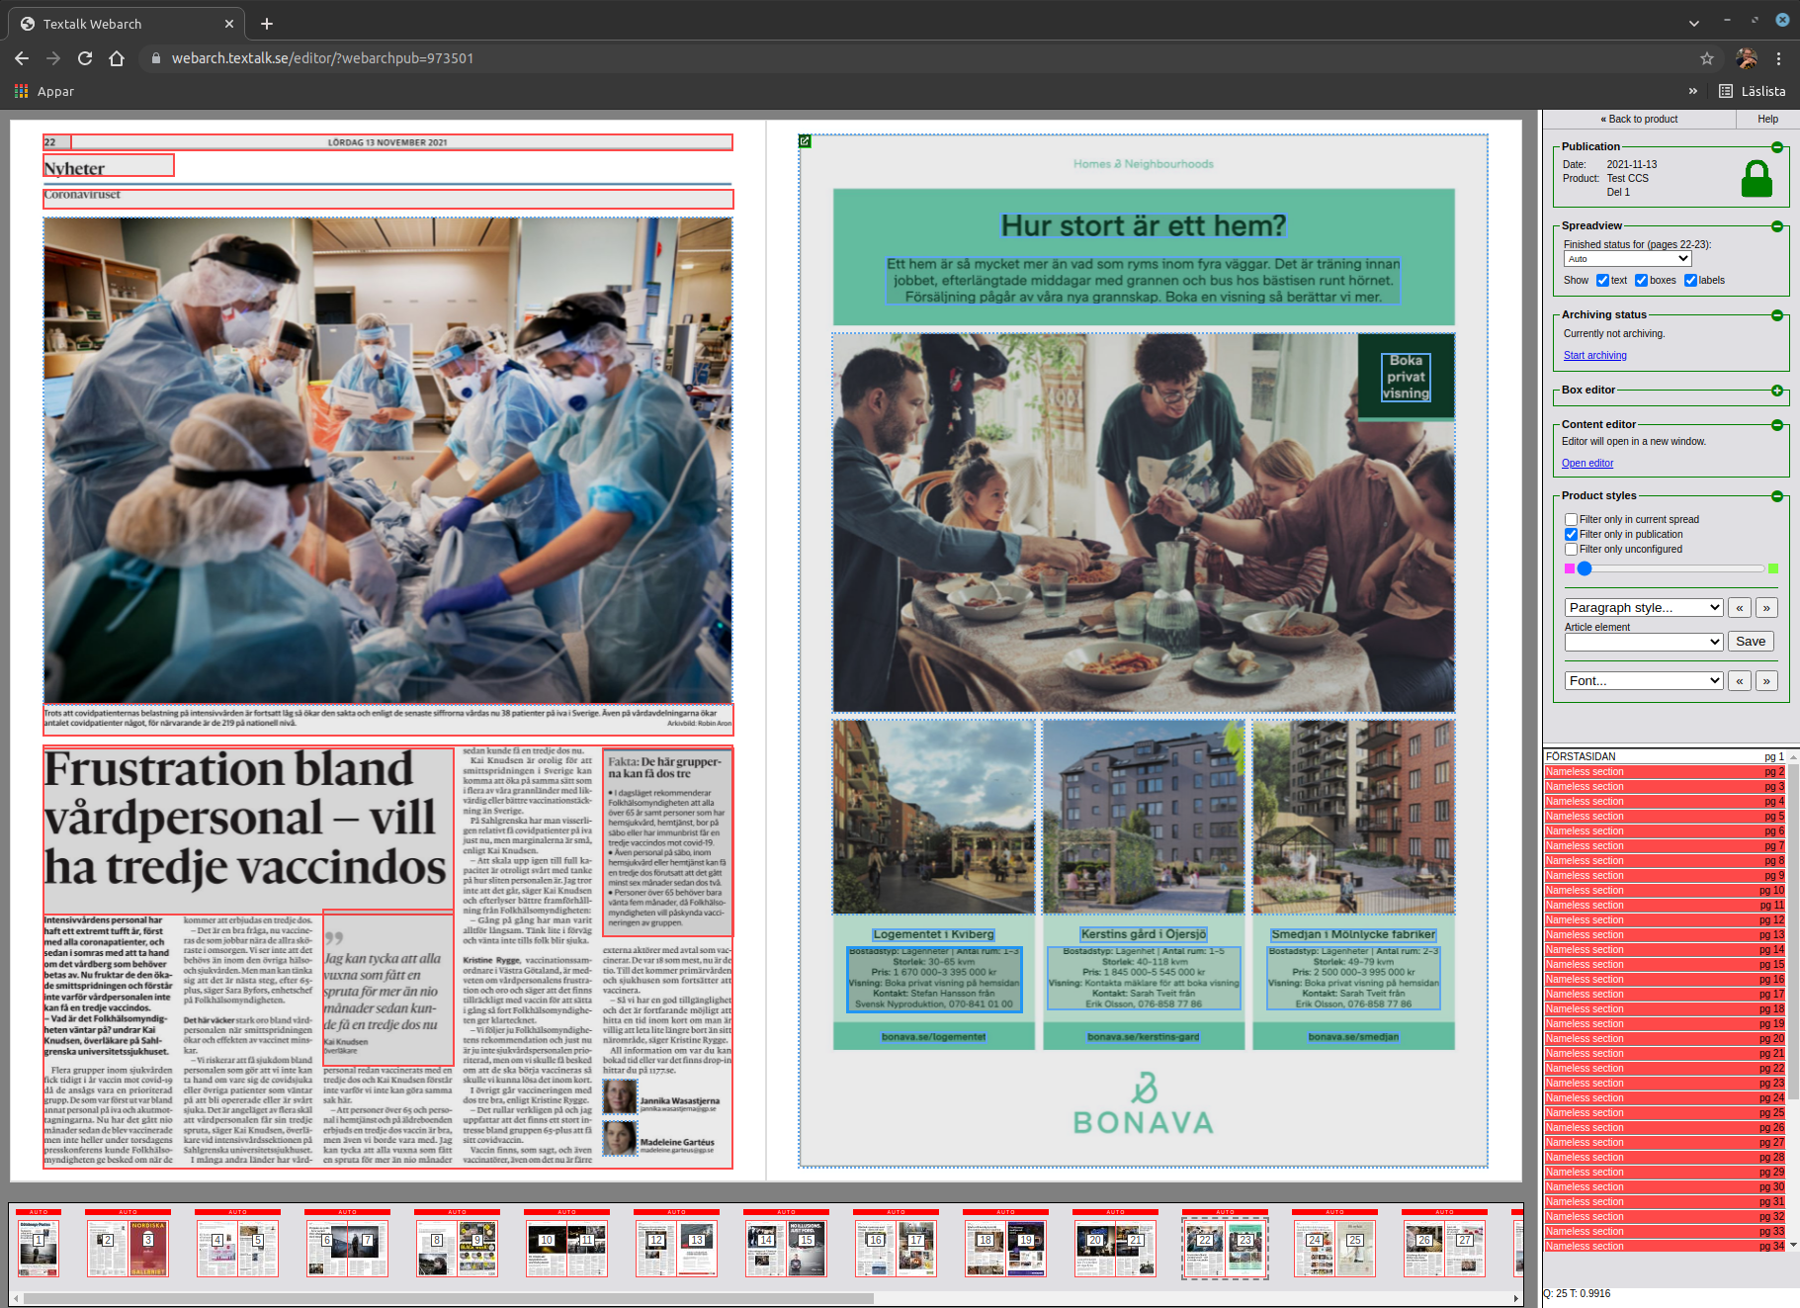The width and height of the screenshot is (1800, 1308).
Task: Click the Start archiving link
Action: [1594, 356]
